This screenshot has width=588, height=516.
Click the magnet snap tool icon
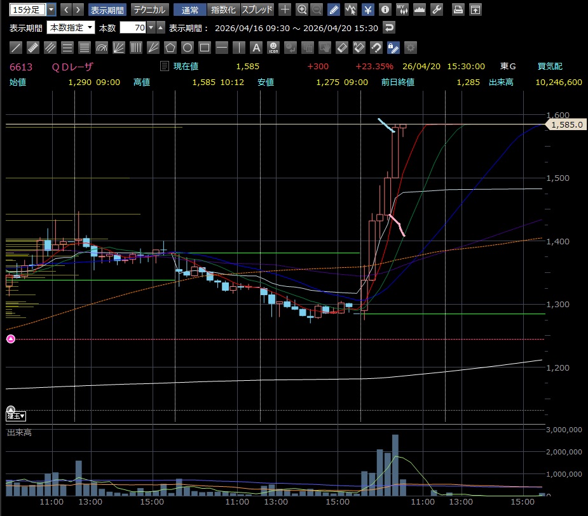point(376,48)
